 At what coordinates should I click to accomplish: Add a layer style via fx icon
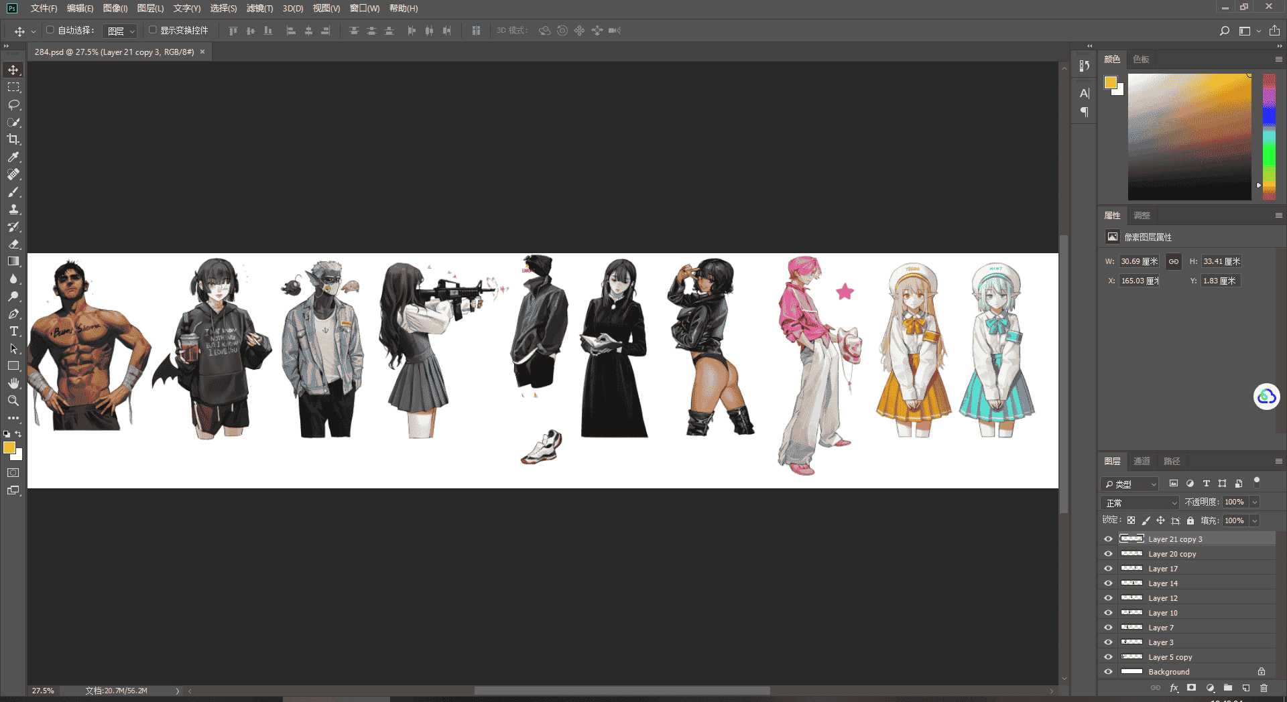[x=1174, y=688]
